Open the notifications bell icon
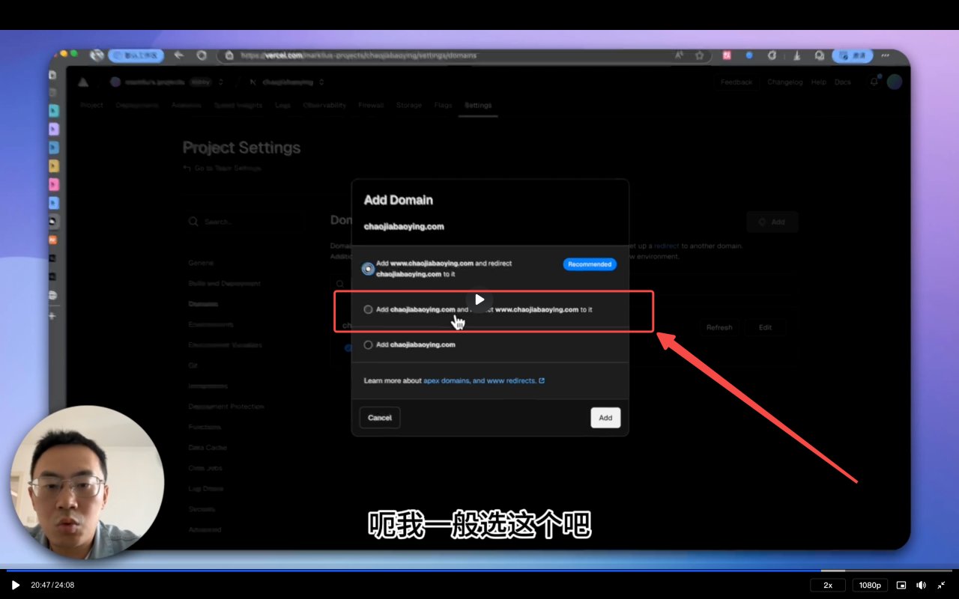Image resolution: width=959 pixels, height=599 pixels. [874, 82]
